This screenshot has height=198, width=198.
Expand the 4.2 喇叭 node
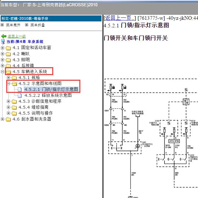[x=2, y=54]
